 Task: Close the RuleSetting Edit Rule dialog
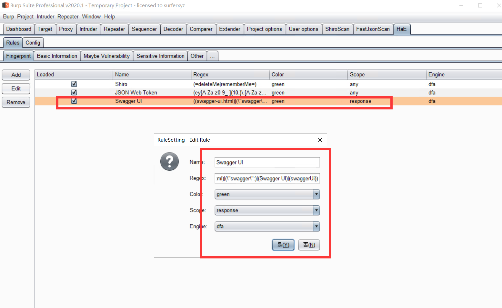[x=320, y=140]
